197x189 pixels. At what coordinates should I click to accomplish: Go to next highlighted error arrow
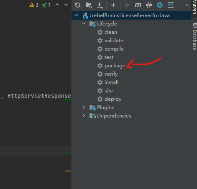[x=66, y=5]
